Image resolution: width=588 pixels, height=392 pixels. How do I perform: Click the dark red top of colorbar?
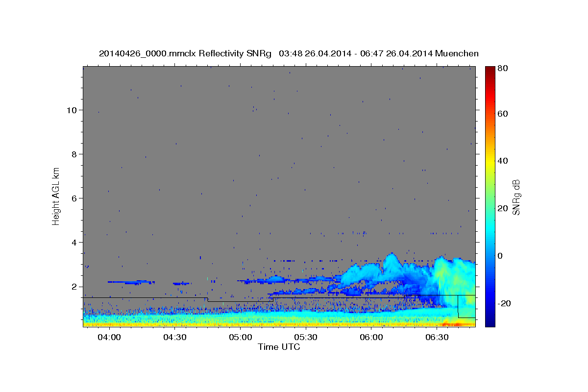click(490, 71)
